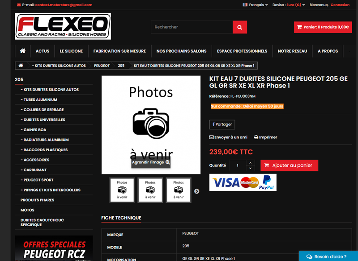This screenshot has width=358, height=261.
Task: Click the Imprimer print link
Action: tap(265, 137)
